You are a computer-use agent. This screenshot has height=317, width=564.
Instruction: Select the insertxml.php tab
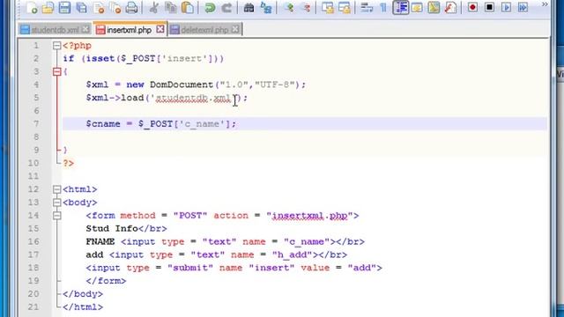129,30
